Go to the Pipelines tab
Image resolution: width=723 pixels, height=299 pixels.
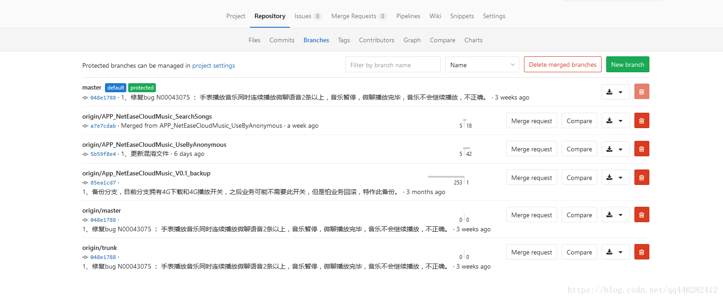(x=408, y=16)
